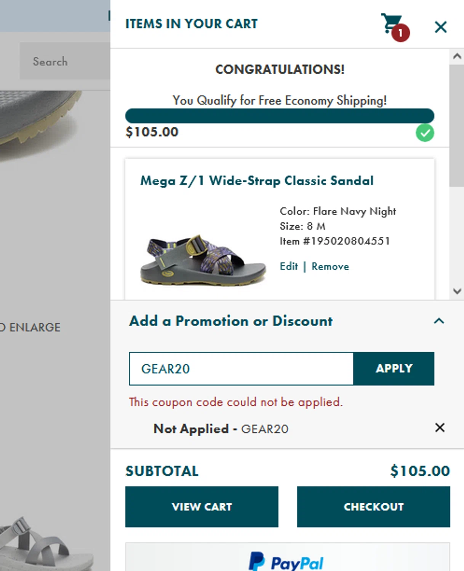
Task: Remove the sandal from the cart
Action: tap(330, 266)
